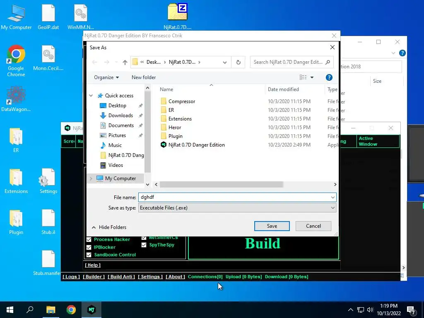Select the NjRat.0.7D zip archive on desktop
This screenshot has height=318, width=424.
tap(177, 17)
